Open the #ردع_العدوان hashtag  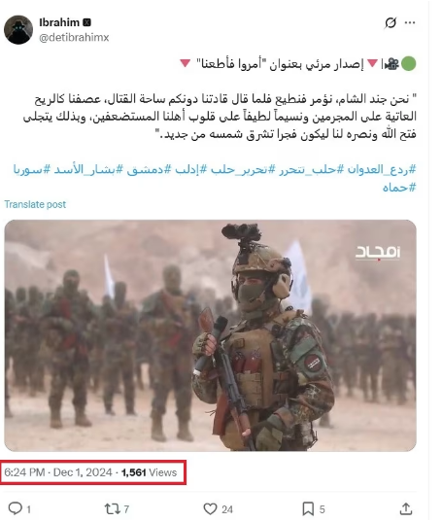click(x=382, y=169)
